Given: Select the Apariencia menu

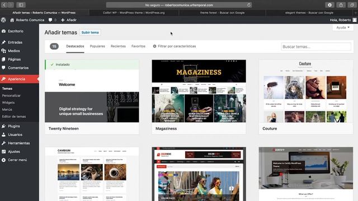Looking at the screenshot, I should coord(20,79).
